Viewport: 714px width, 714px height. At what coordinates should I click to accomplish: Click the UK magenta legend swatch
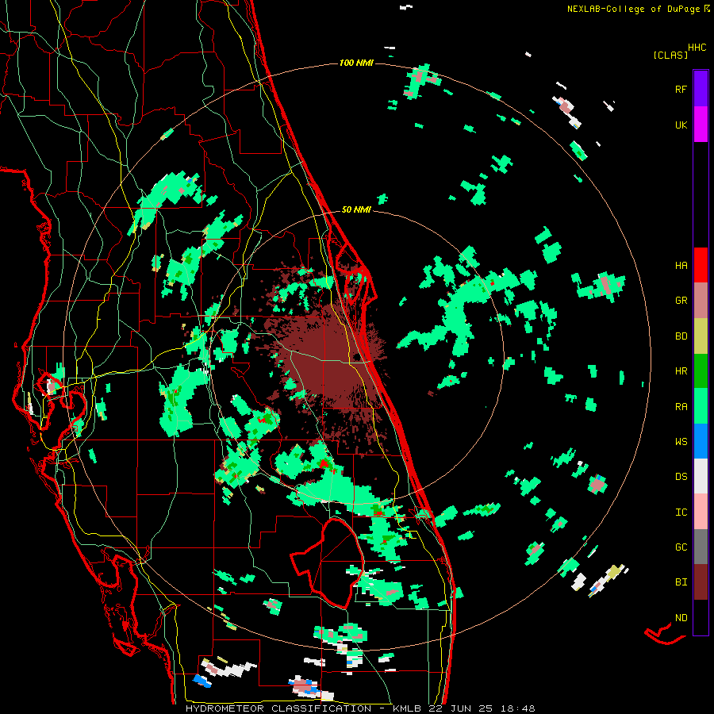[x=701, y=124]
